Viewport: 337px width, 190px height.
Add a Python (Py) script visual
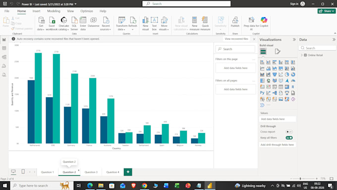[x=262, y=93]
